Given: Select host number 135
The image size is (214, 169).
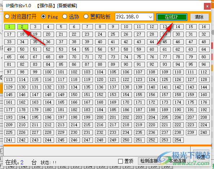Looking at the screenshot, I should click(87, 87).
